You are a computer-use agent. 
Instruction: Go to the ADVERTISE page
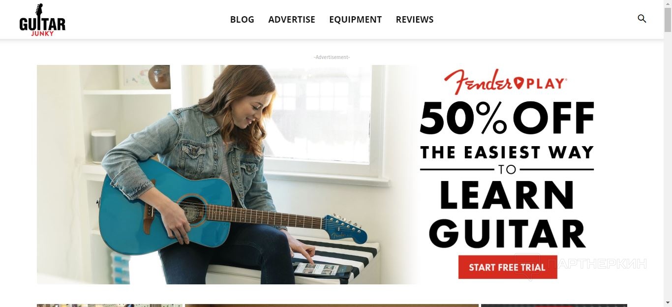coord(292,20)
